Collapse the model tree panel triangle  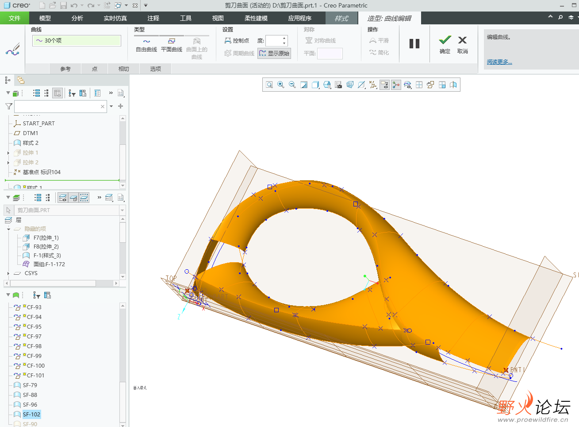click(x=8, y=93)
